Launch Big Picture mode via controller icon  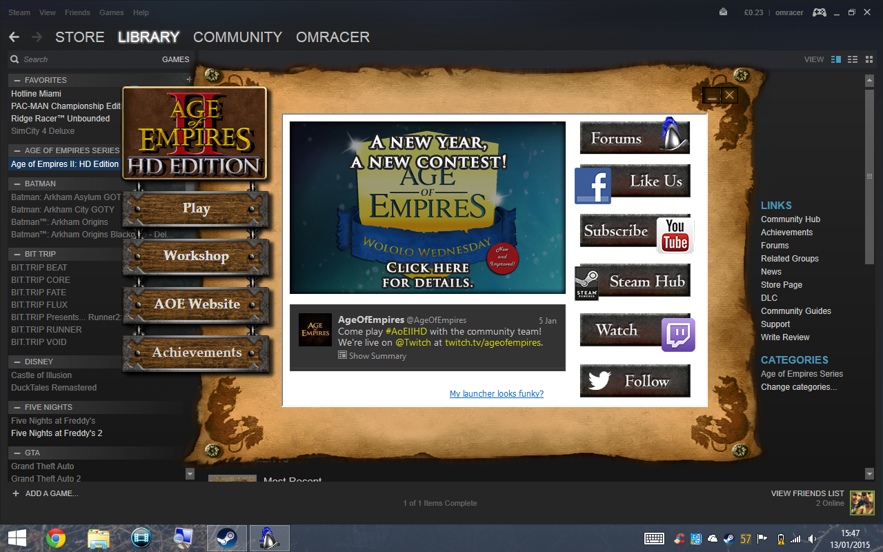(819, 12)
